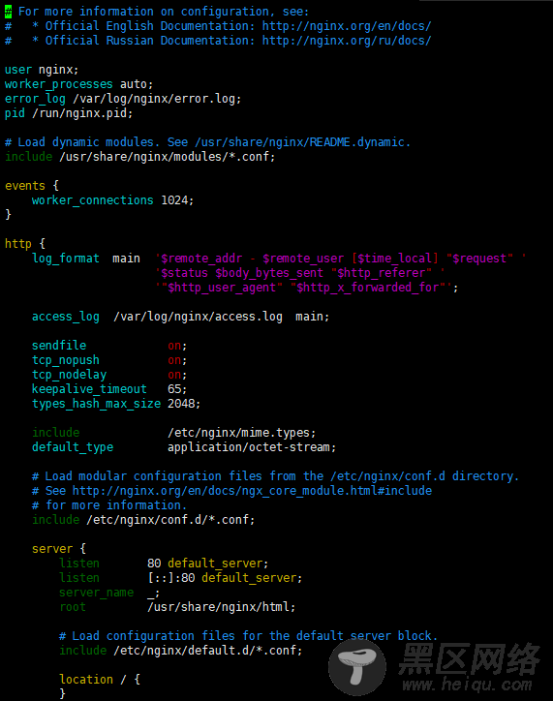Click the location / block line
This screenshot has width=553, height=701.
pos(100,680)
